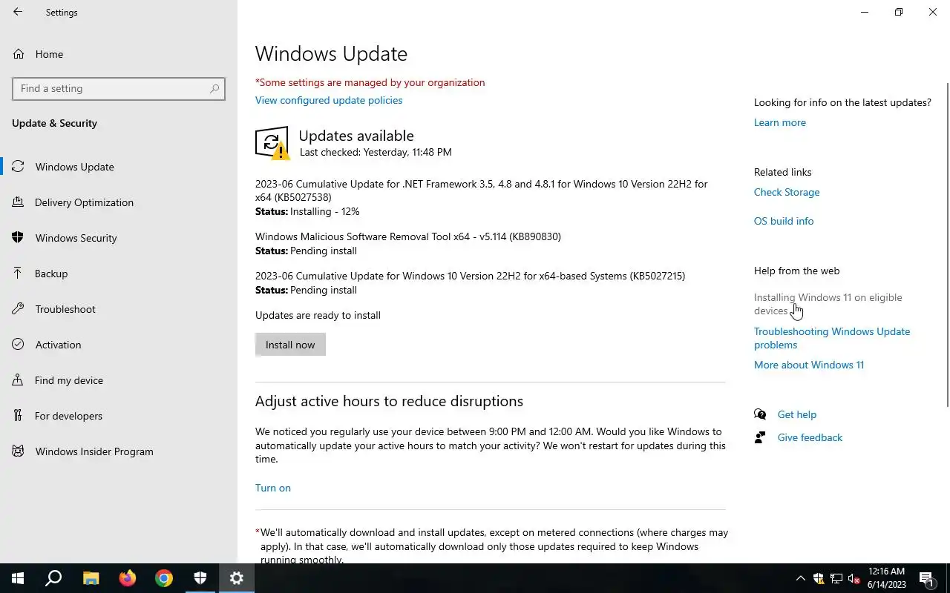950x593 pixels.
Task: Launch Google Chrome from the taskbar
Action: click(x=164, y=578)
